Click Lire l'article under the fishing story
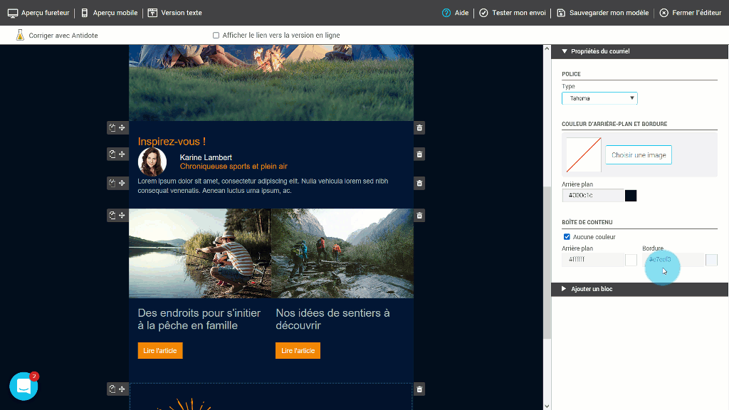The width and height of the screenshot is (729, 410). pos(159,350)
